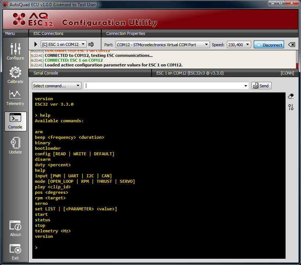The height and width of the screenshot is (265, 301).
Task: Close the AutoQuad ECU window
Action: click(291, 3)
